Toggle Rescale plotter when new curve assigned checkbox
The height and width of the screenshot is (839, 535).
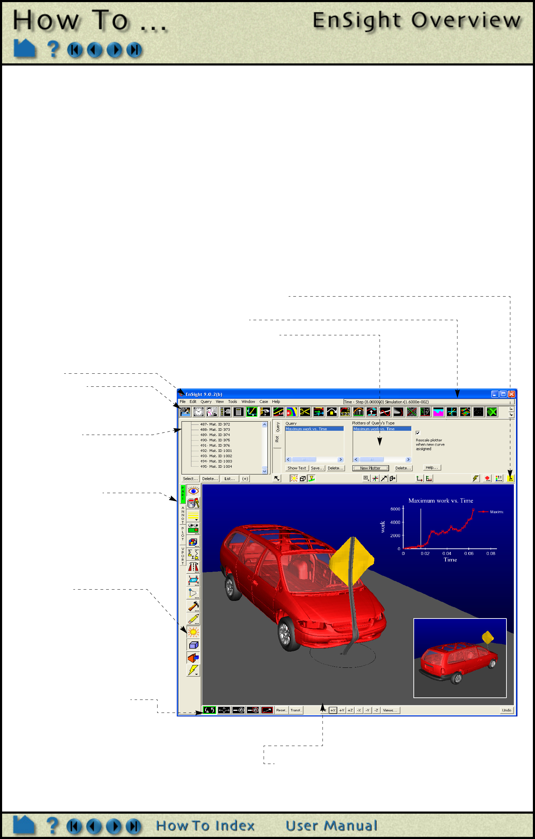(418, 433)
